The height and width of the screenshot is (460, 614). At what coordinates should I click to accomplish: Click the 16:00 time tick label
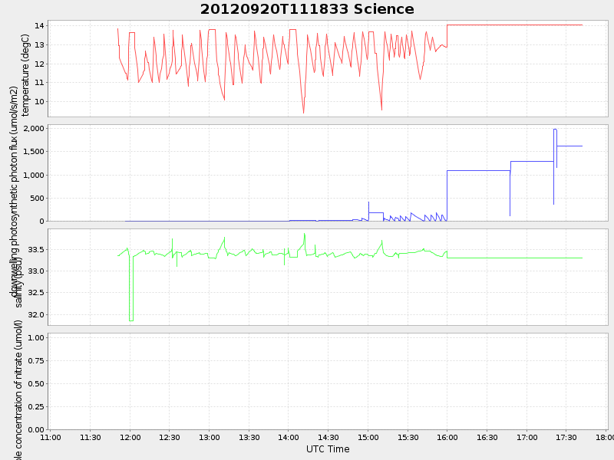coord(447,437)
